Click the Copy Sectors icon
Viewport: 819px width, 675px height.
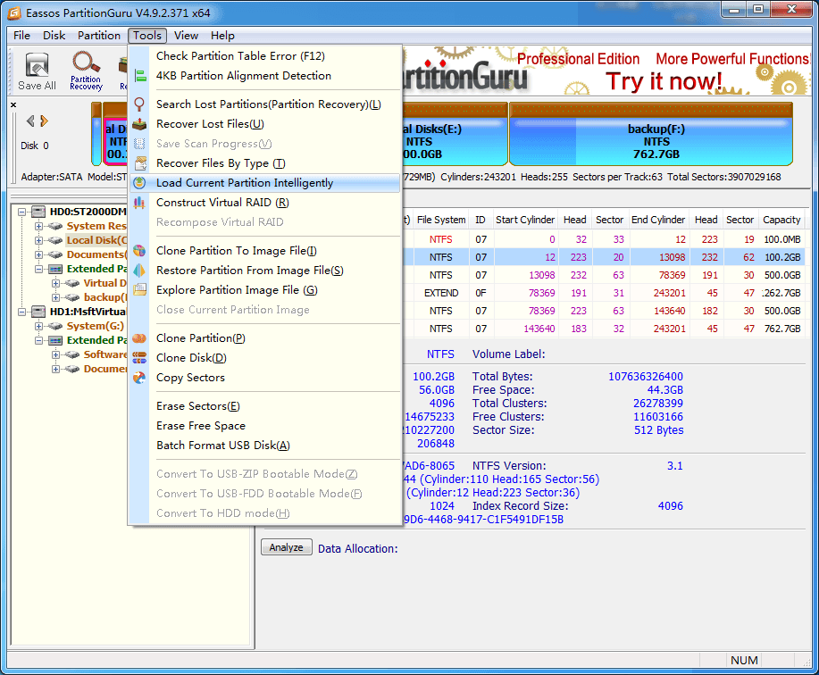coord(139,378)
